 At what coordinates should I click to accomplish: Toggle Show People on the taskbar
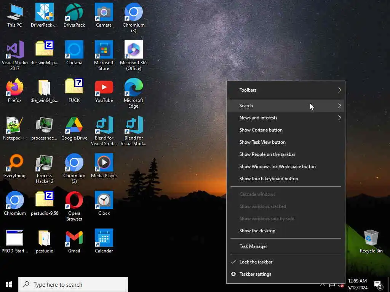[x=286, y=154]
